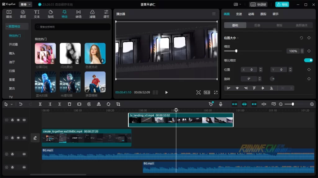Image resolution: width=318 pixels, height=178 pixels.
Task: Open the layout dropdown in title bar
Action: (x=238, y=4)
